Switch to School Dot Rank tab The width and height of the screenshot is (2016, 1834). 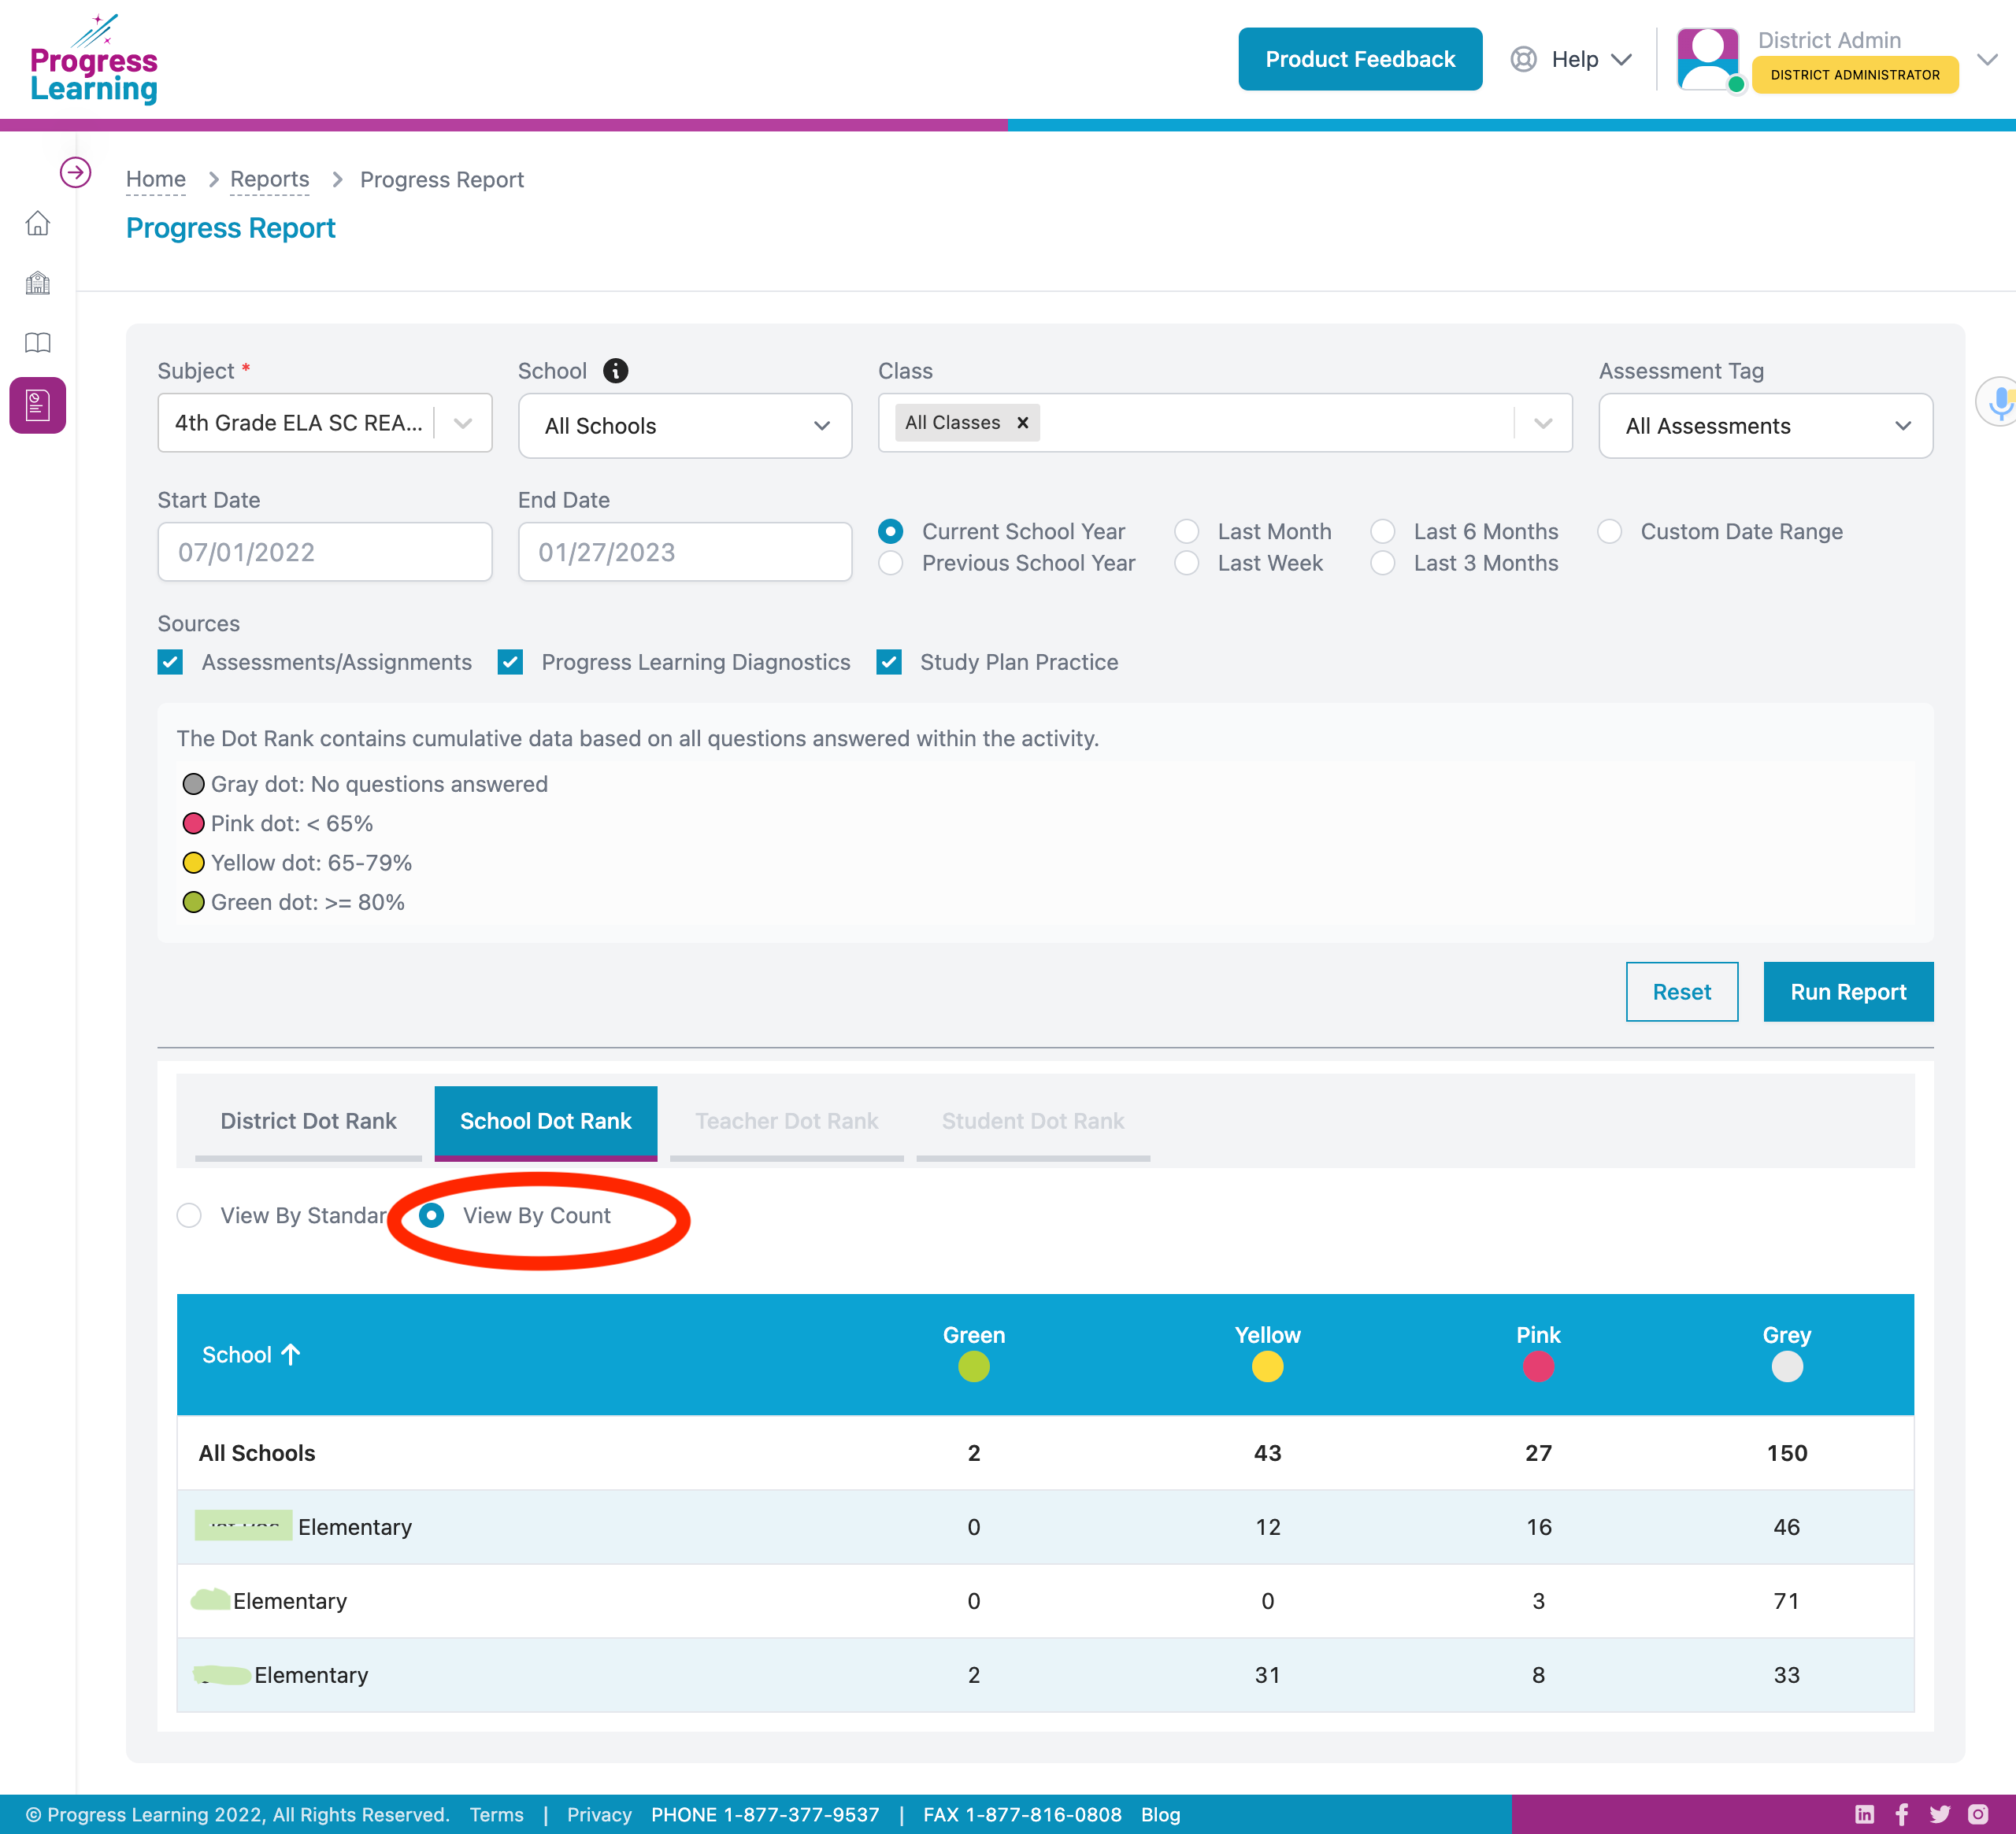click(x=546, y=1122)
